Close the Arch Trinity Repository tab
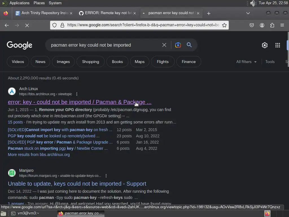This screenshot has height=217, width=289. point(71,13)
